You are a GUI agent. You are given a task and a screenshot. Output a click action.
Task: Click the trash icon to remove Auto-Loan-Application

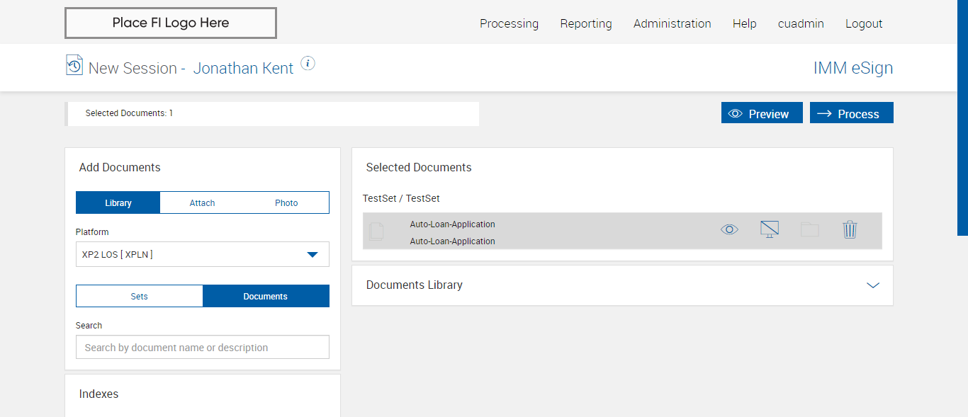coord(850,229)
